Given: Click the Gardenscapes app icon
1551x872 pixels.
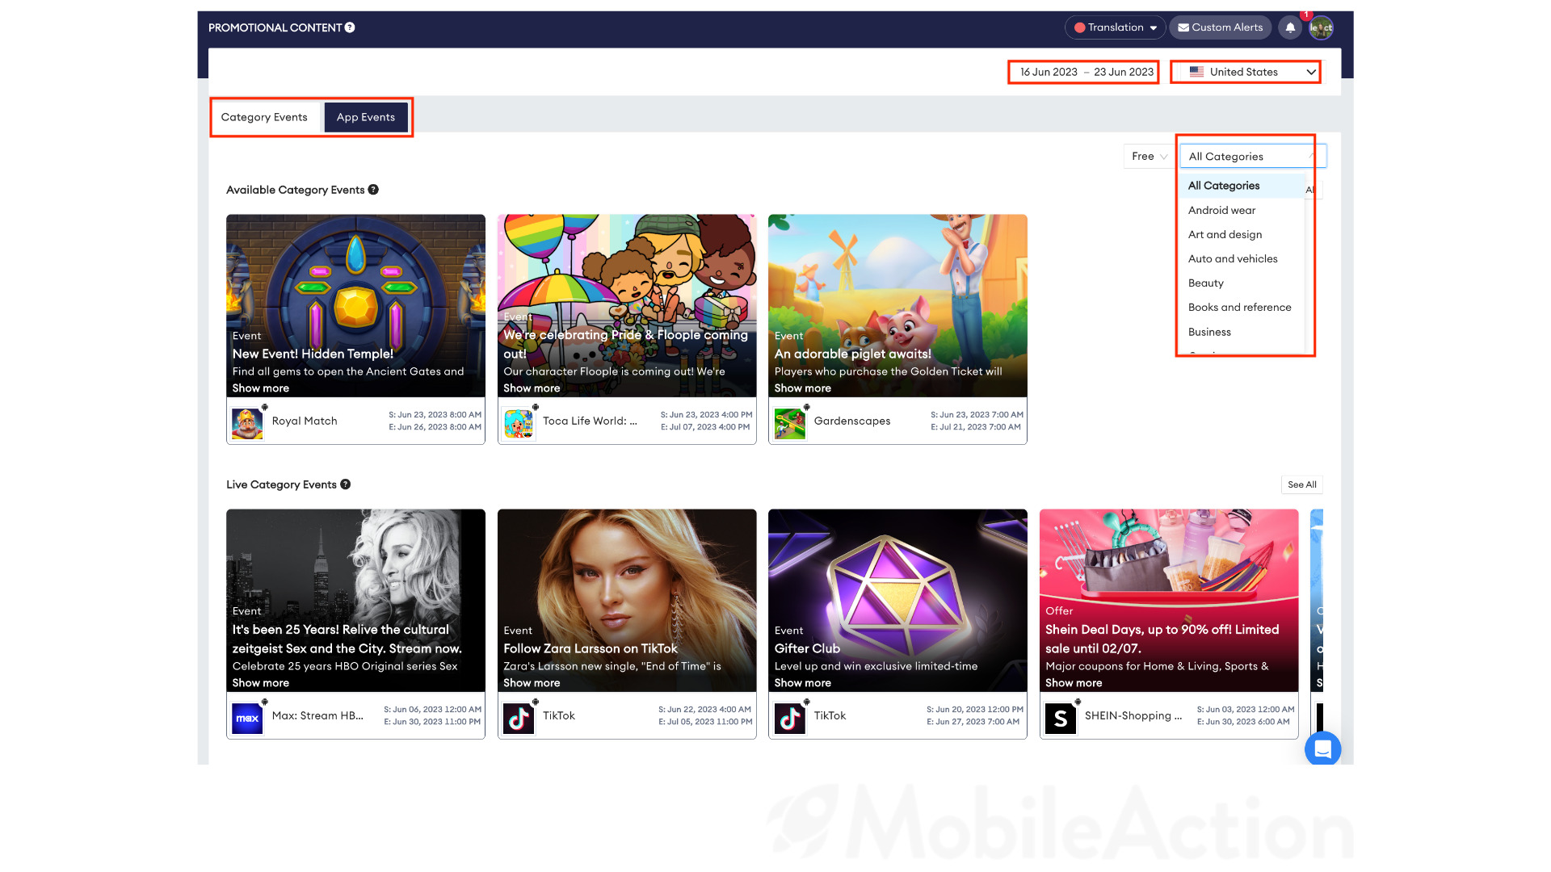Looking at the screenshot, I should point(790,423).
